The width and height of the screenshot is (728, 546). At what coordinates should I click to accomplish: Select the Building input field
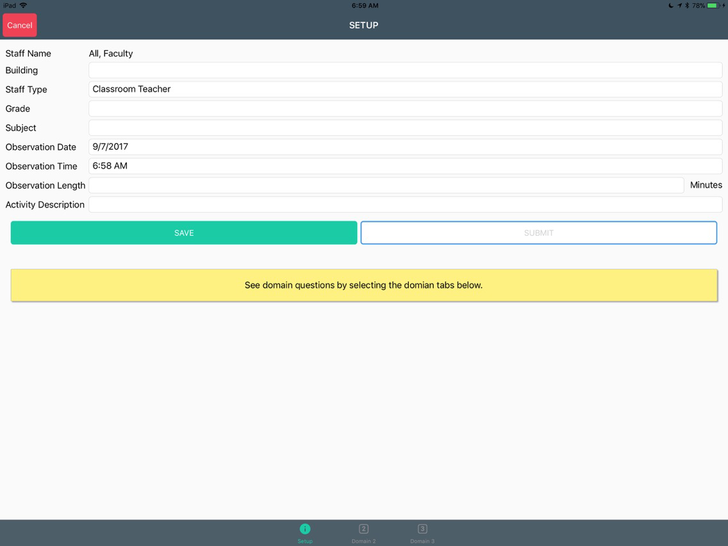coord(405,70)
